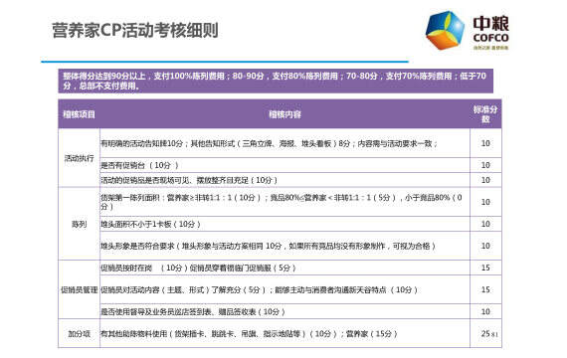Viewport: 567px width, 358px height.
Task: Select the 陈列 category cell
Action: [79, 224]
